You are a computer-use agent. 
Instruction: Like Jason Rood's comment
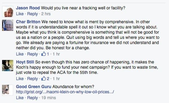coord(20,14)
